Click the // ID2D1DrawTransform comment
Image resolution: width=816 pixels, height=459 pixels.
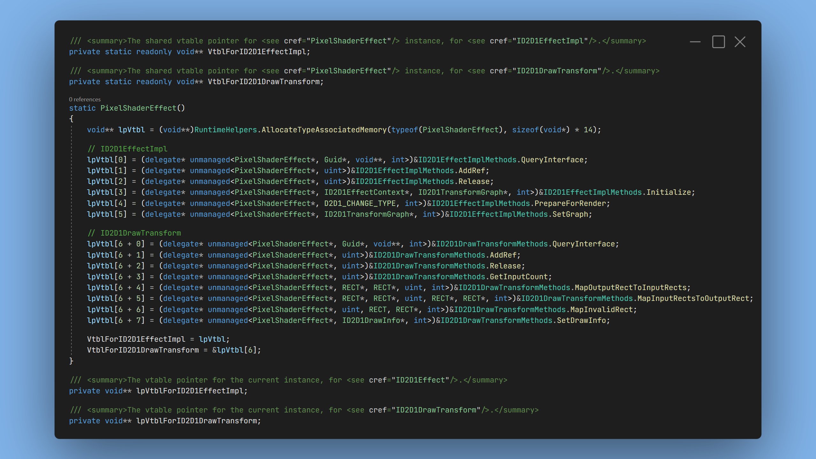134,233
